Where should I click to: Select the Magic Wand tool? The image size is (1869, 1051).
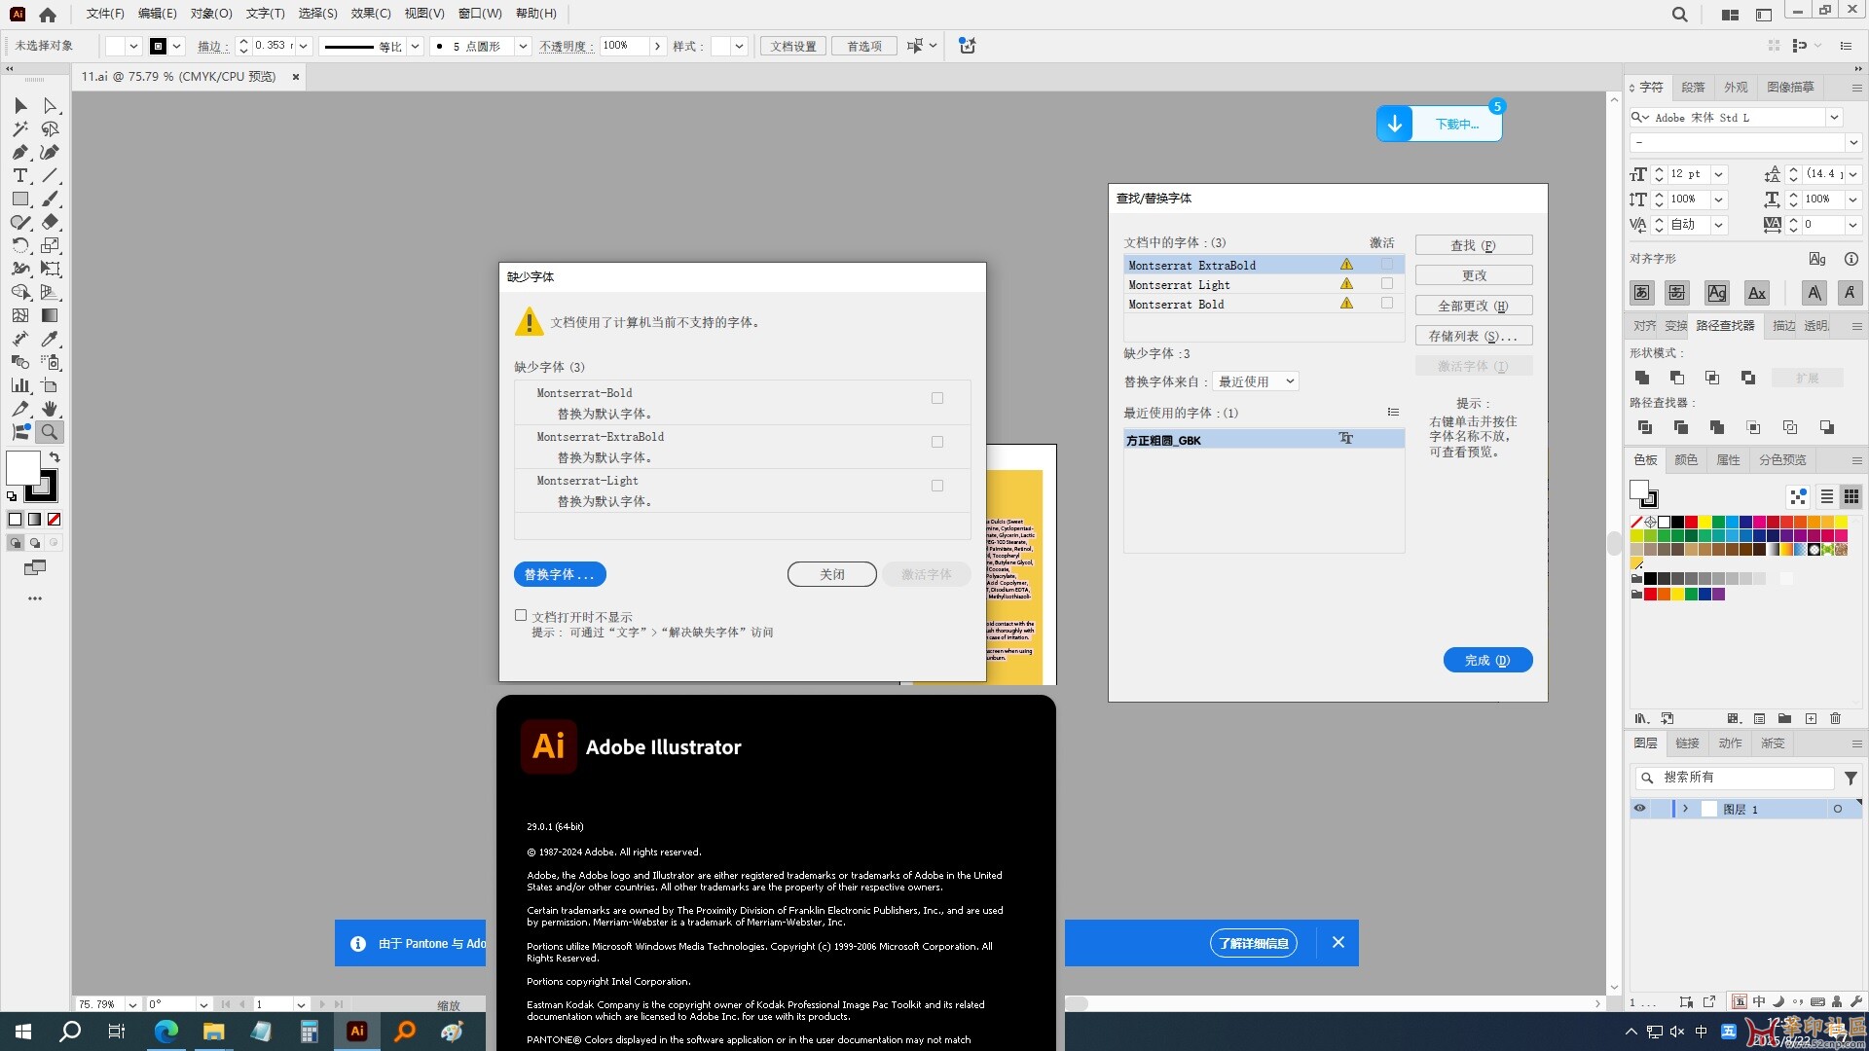coord(20,128)
